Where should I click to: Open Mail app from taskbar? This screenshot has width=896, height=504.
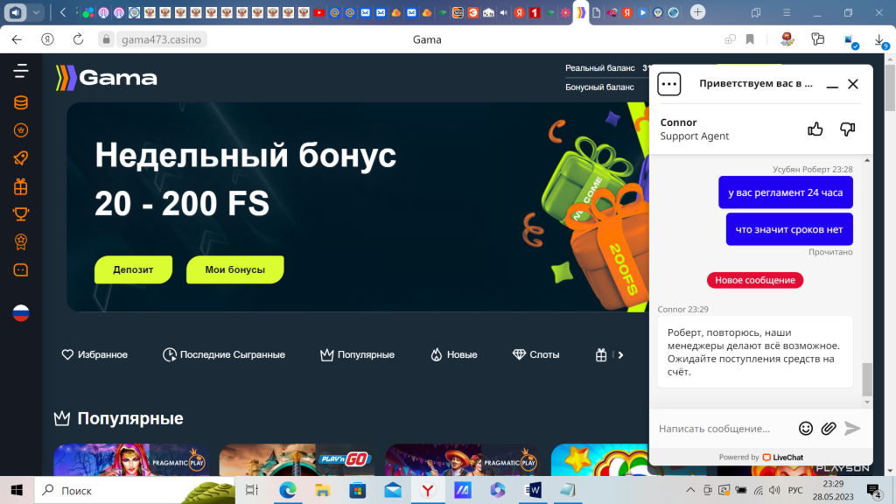pos(393,490)
